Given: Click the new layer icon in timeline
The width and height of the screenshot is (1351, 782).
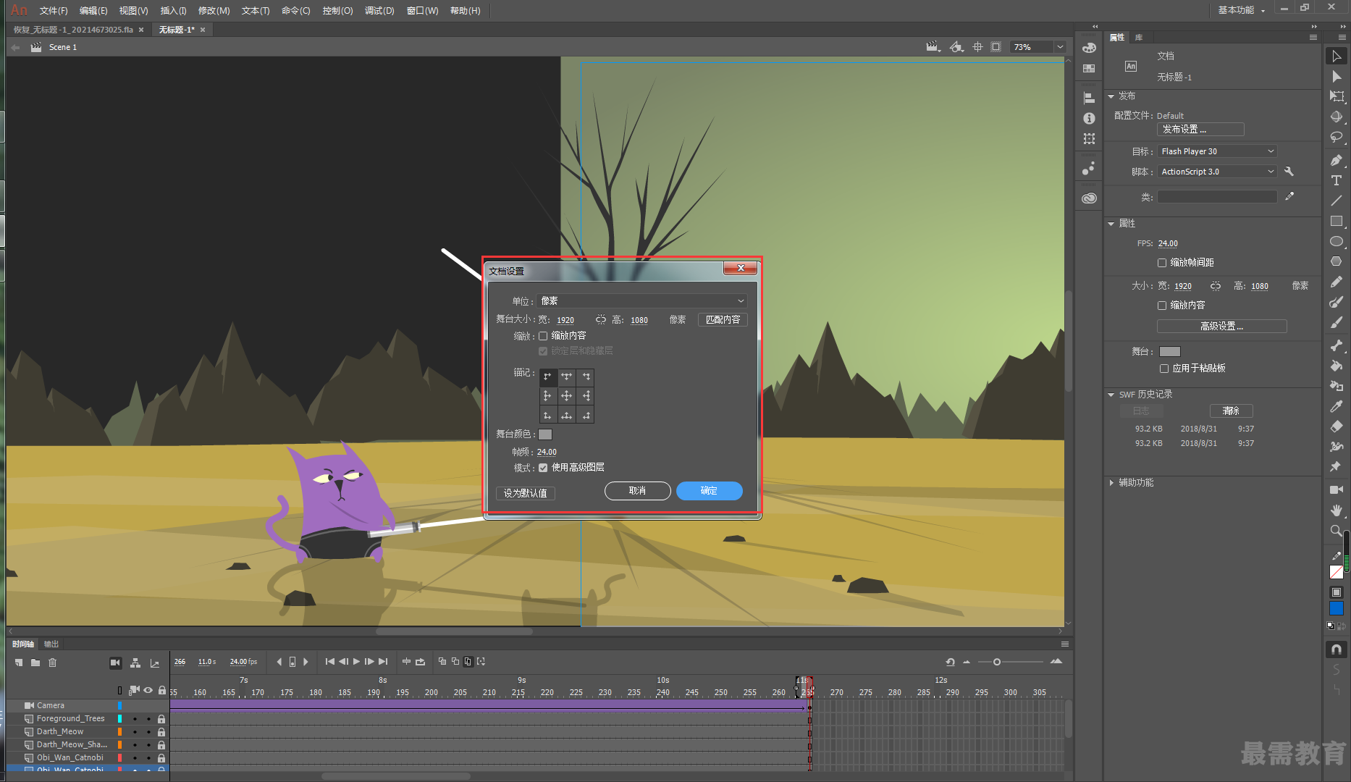Looking at the screenshot, I should (x=20, y=663).
